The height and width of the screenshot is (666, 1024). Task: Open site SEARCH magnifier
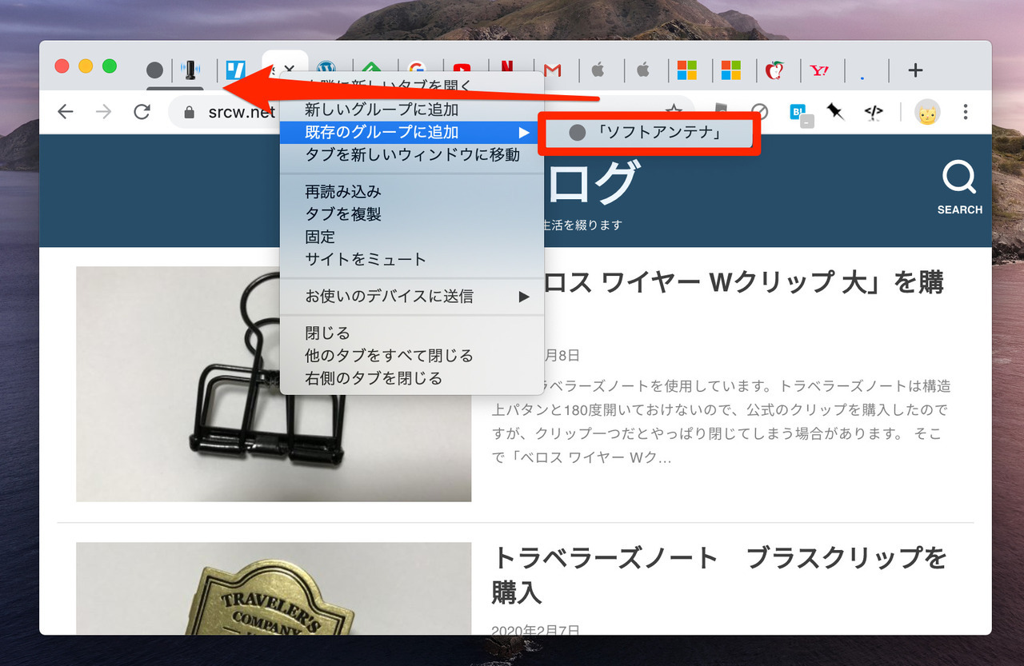point(960,188)
